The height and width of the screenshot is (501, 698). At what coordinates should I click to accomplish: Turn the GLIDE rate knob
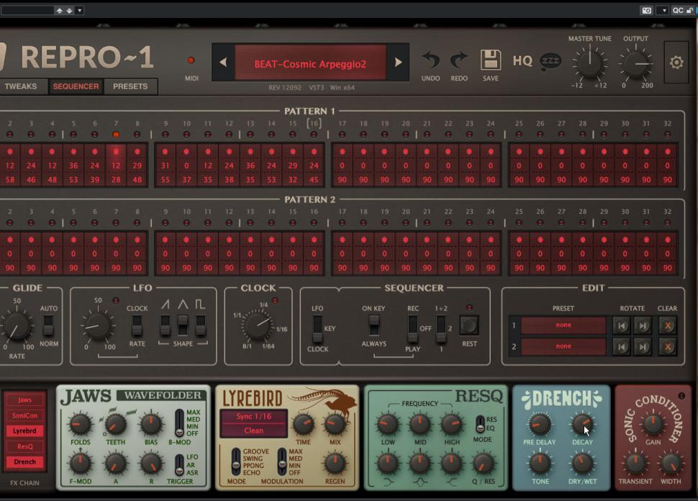[x=17, y=325]
